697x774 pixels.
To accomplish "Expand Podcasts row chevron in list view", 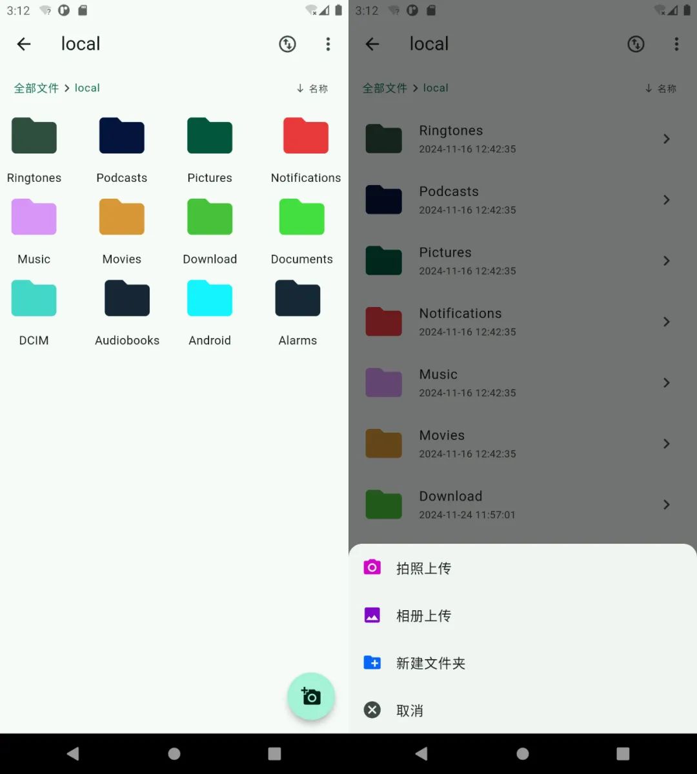I will click(x=667, y=200).
